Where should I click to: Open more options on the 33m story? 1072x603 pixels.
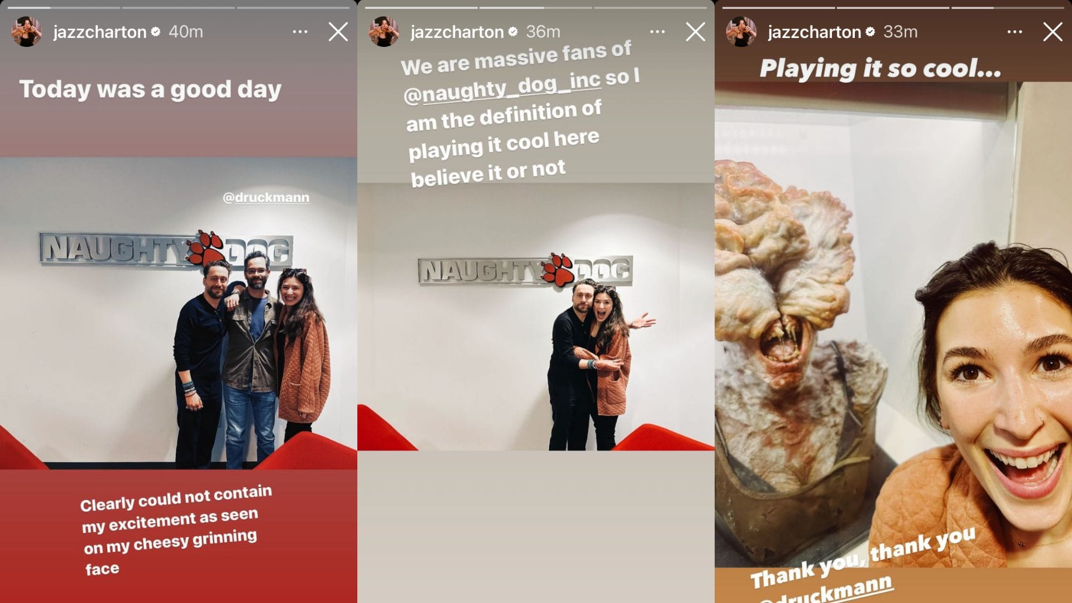[x=1014, y=32]
